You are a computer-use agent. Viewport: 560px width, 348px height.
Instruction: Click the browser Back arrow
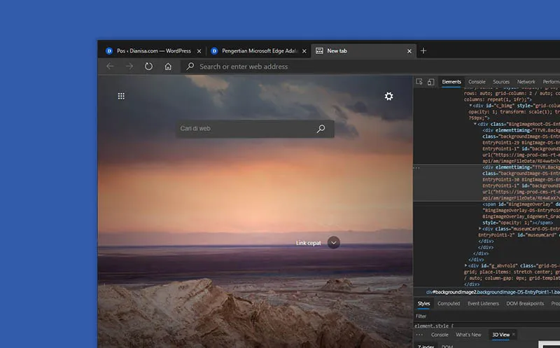110,67
